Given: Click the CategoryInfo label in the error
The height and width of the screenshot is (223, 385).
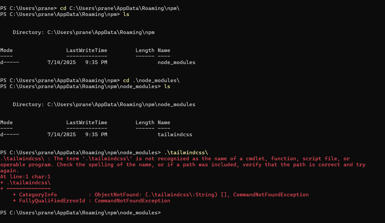Looking at the screenshot, I should [38, 195].
